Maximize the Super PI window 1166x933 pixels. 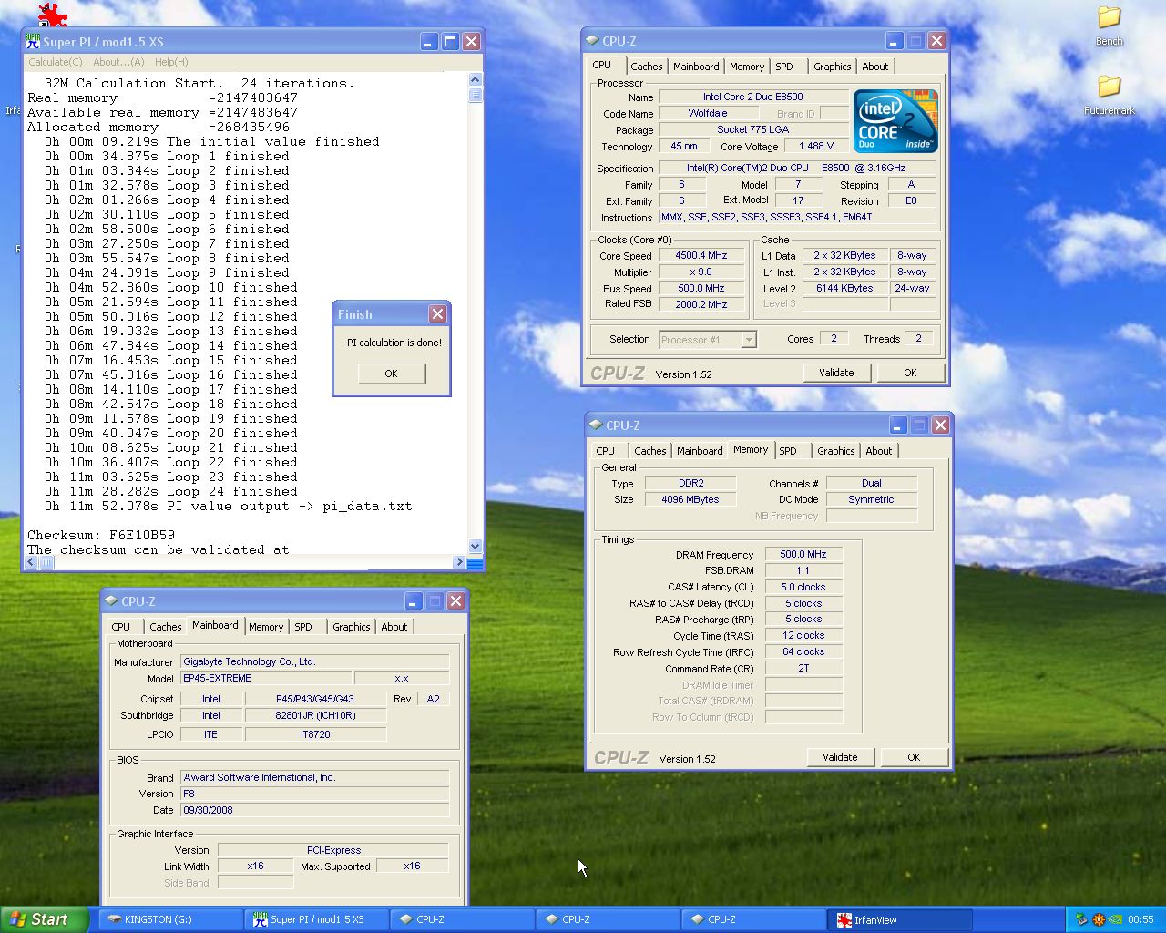(x=450, y=41)
